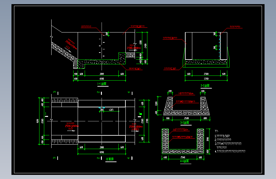Pick the 4200 dimension under the plan view

[102, 152]
